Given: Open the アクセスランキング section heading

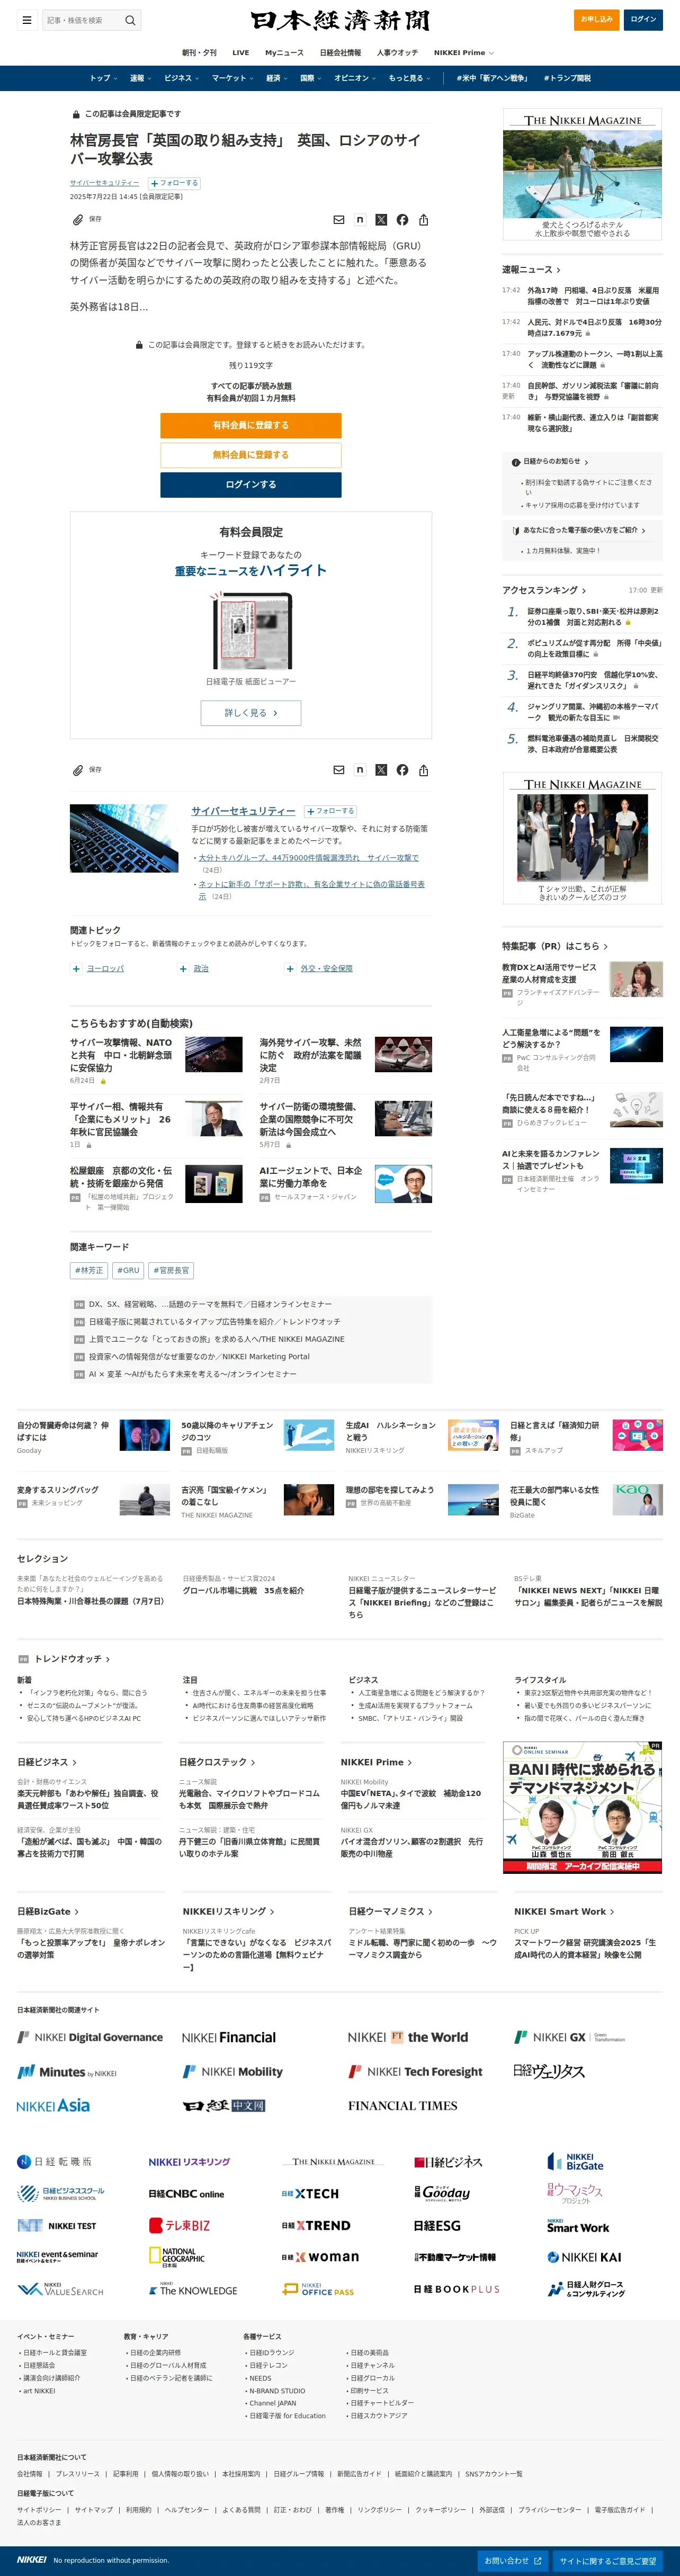Looking at the screenshot, I should 544,590.
